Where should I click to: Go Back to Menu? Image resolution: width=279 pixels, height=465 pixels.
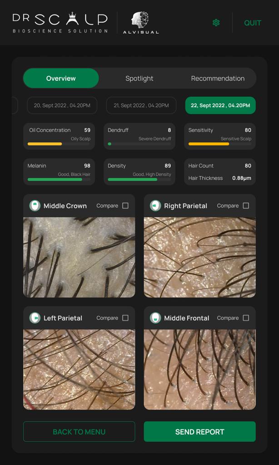(x=79, y=431)
